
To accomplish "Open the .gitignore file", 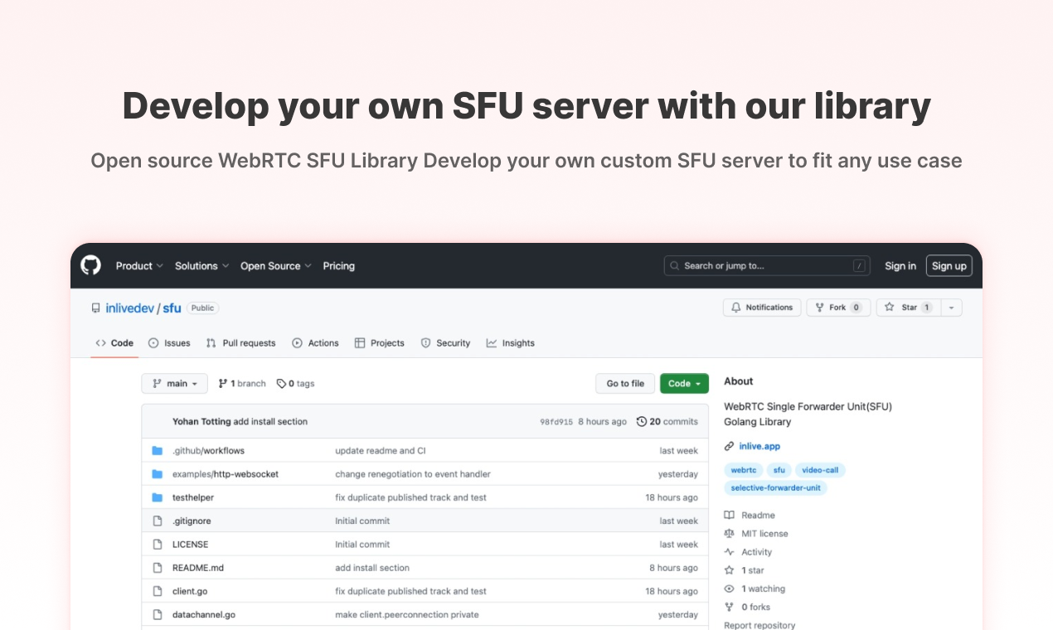I will pyautogui.click(x=192, y=521).
